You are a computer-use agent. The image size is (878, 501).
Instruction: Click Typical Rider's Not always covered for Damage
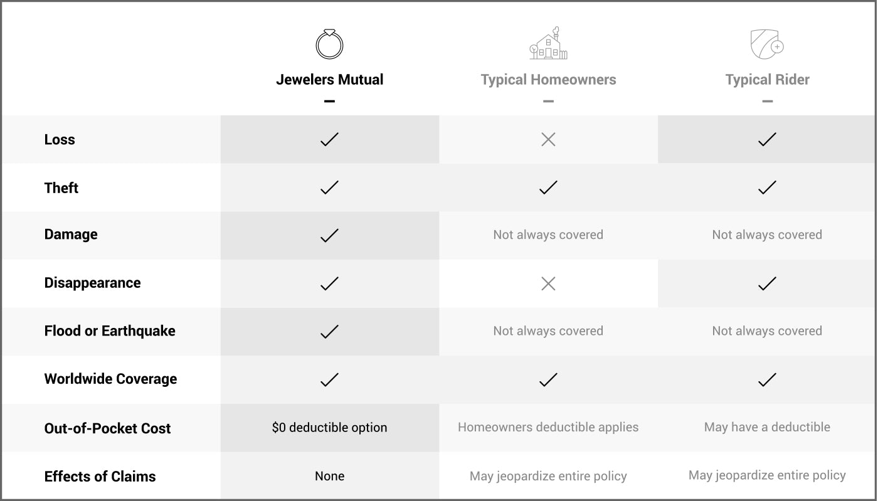pos(767,235)
